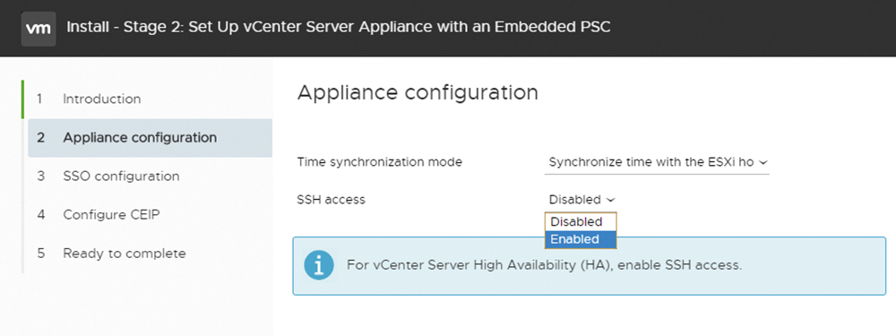The width and height of the screenshot is (896, 336).
Task: Choose Disabled option in SSH list
Action: click(581, 221)
